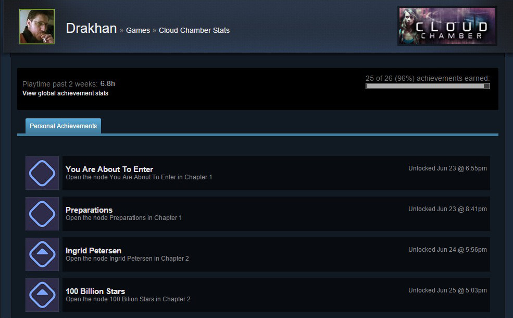Click the Preparations achievement diamond icon
The width and height of the screenshot is (513, 318).
coord(42,214)
